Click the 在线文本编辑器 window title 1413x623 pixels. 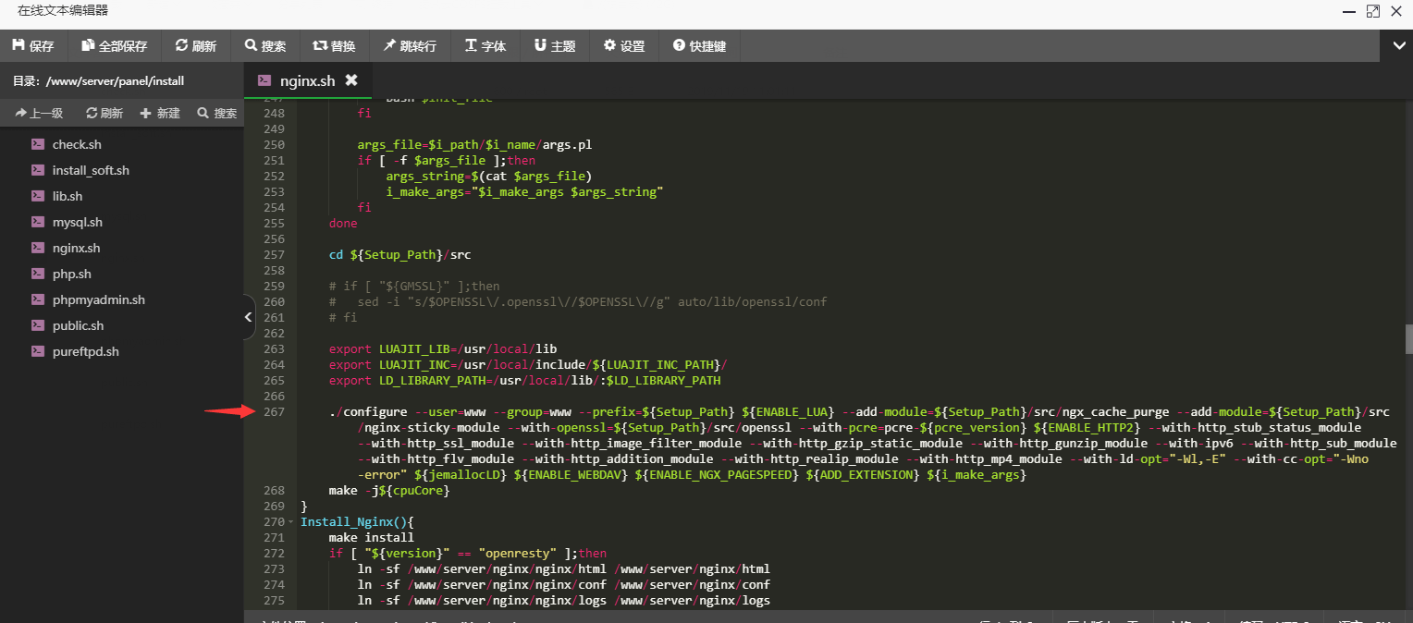click(62, 11)
